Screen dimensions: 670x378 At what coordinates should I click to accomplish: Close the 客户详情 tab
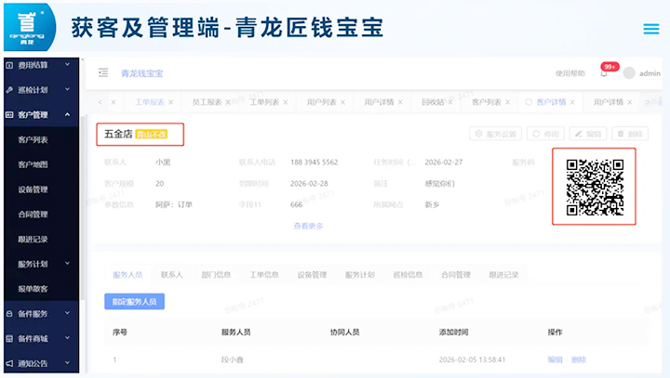click(x=572, y=102)
